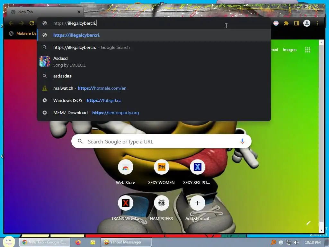Open the volume speaker tray icon
Viewport: 329px width, 247px height.
[x=296, y=242]
